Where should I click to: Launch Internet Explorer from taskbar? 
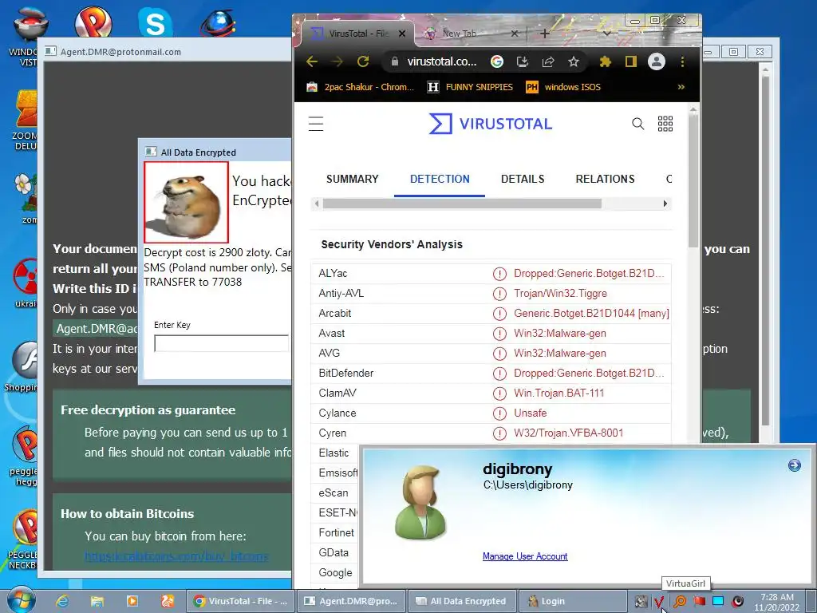click(62, 601)
